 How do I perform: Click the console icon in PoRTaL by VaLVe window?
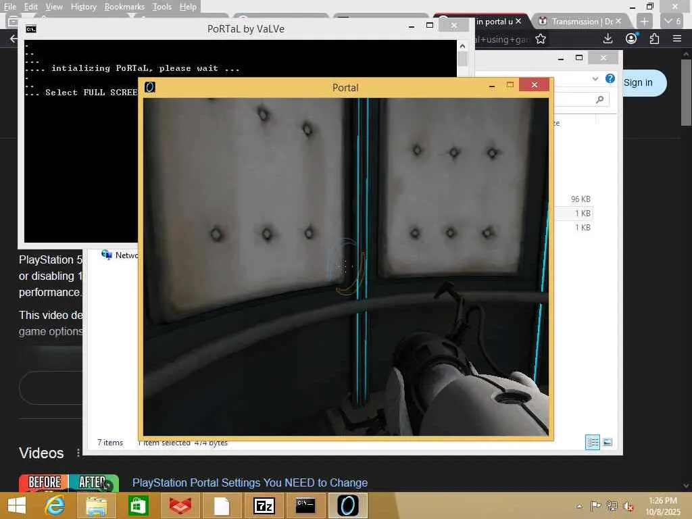point(31,29)
